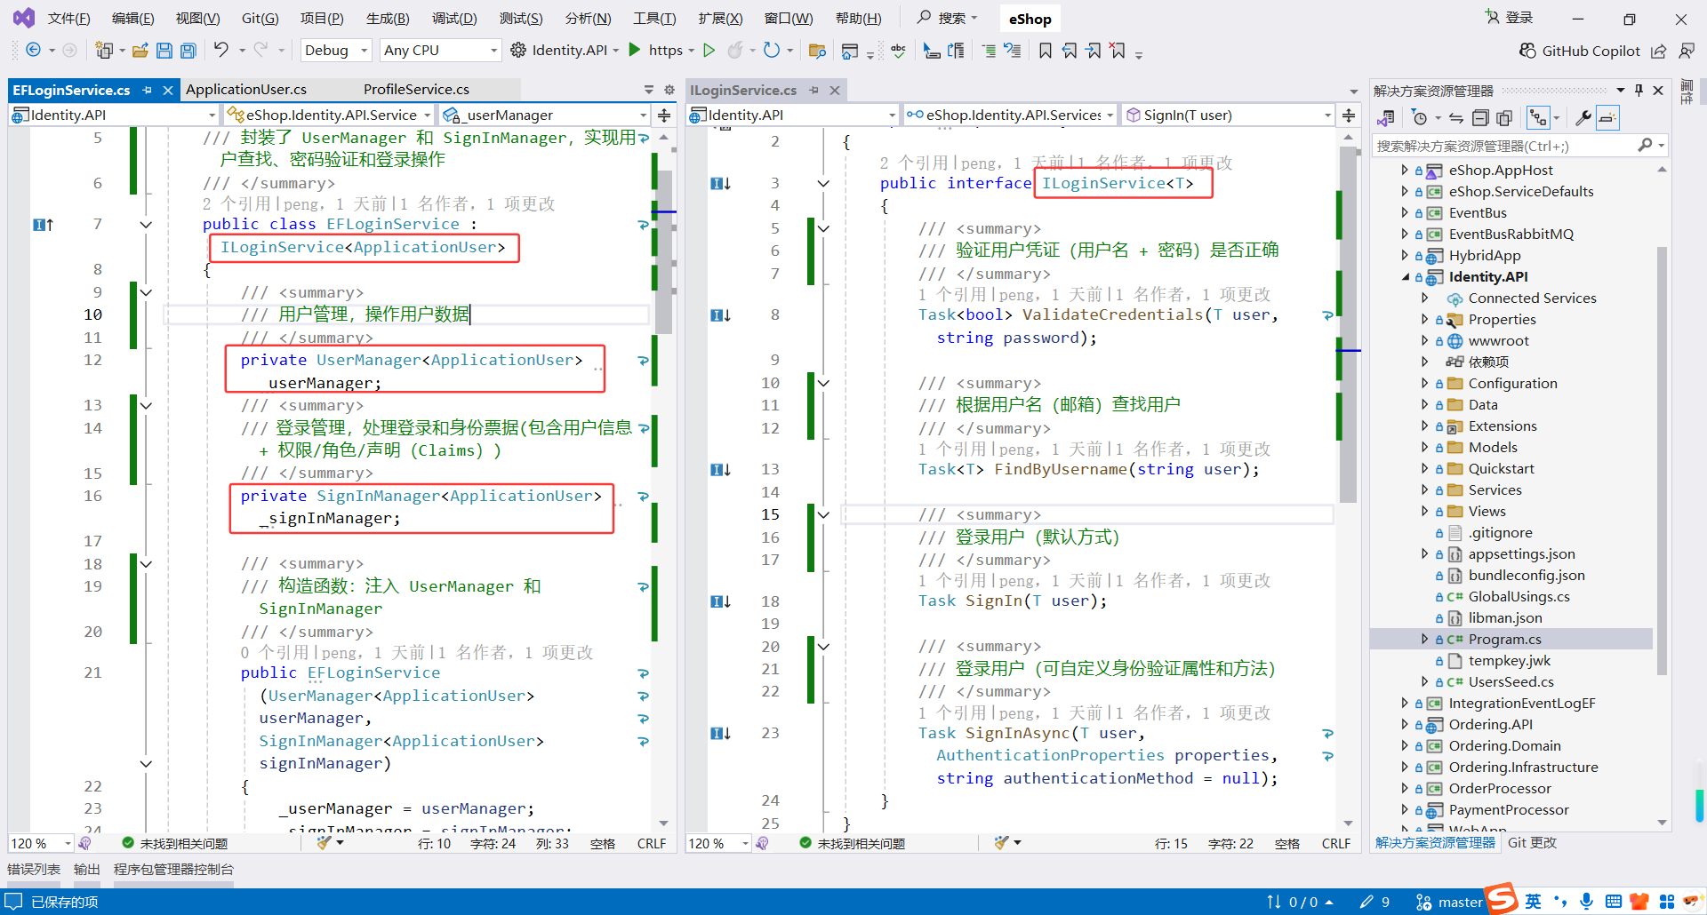Open the Git menu
1707x915 pixels.
tap(259, 19)
